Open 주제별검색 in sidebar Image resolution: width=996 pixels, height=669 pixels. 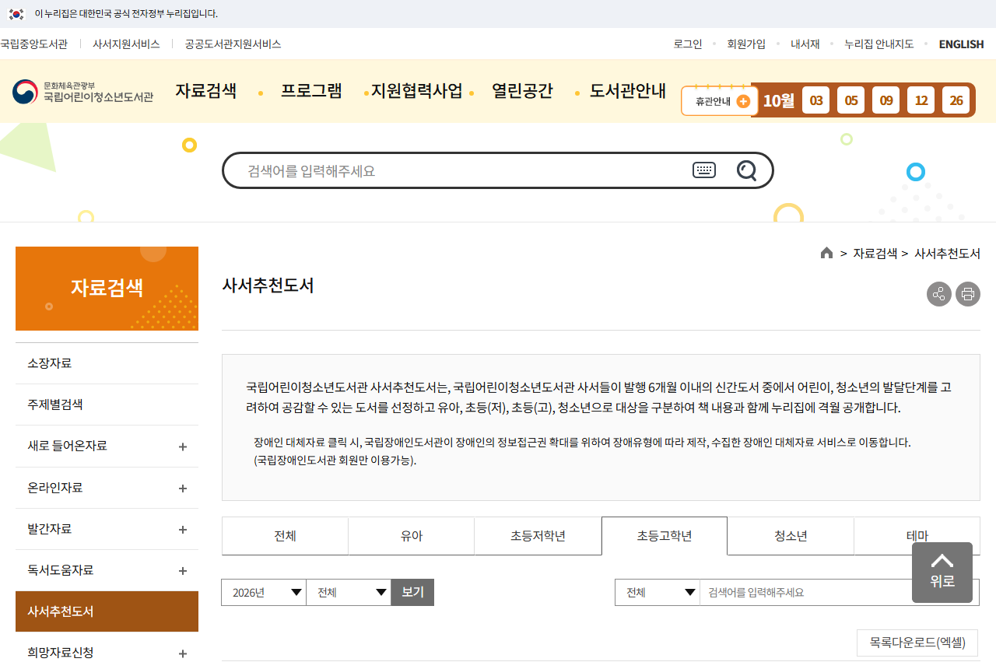[107, 405]
